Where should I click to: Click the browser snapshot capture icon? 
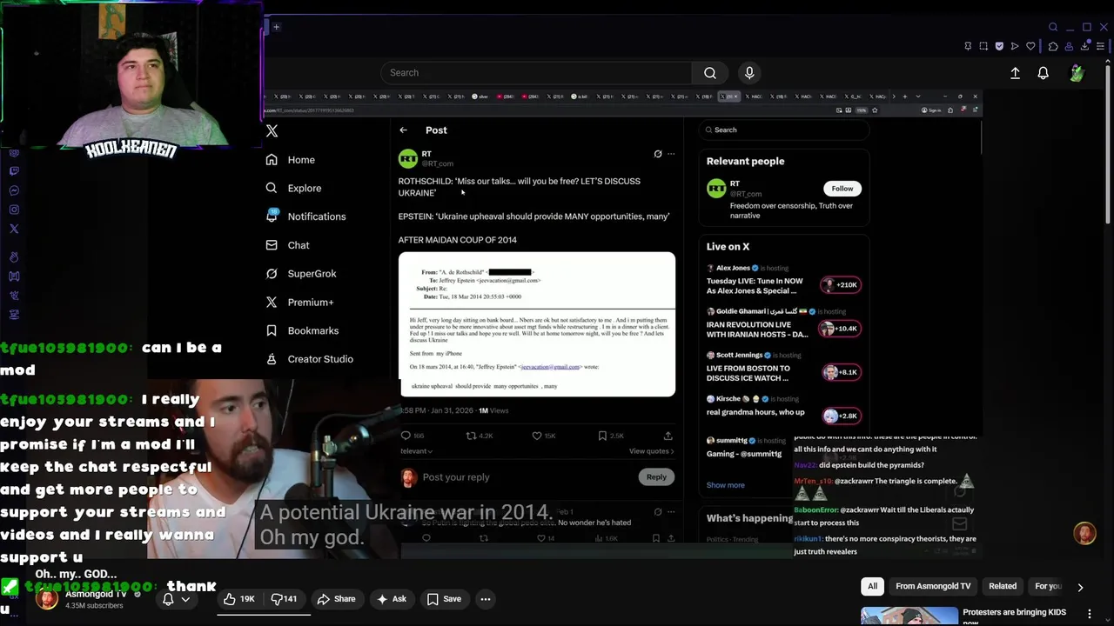click(983, 46)
